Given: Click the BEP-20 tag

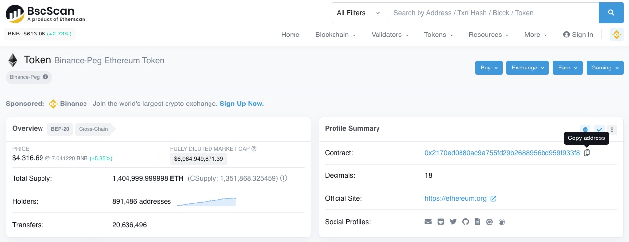Looking at the screenshot, I should tap(60, 129).
